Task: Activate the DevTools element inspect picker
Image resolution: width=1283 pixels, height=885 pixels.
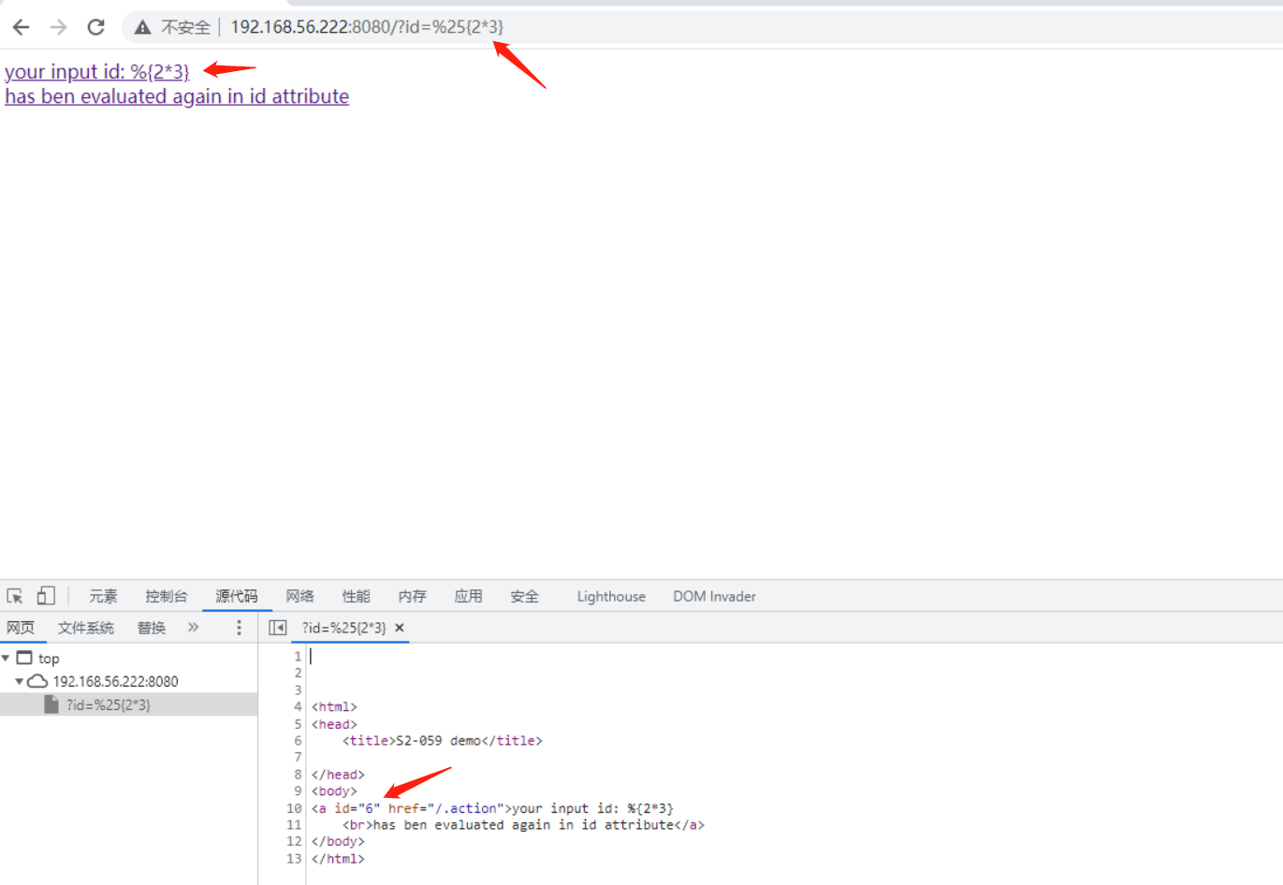Action: click(15, 596)
